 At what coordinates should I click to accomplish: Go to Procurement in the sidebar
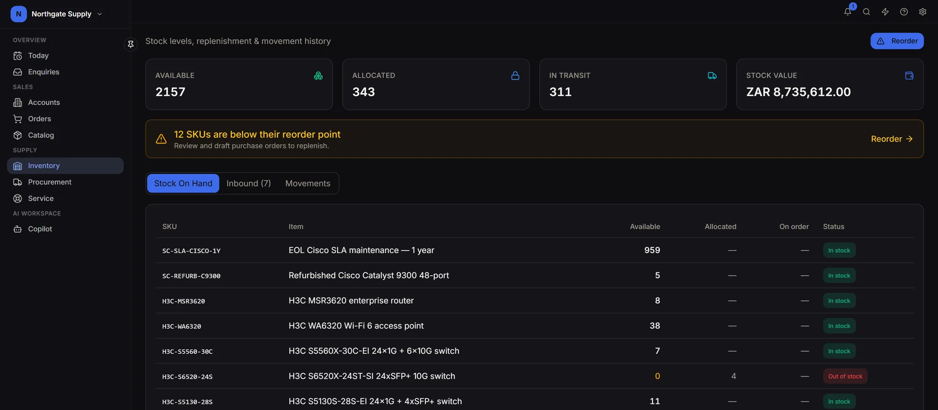coord(65,182)
